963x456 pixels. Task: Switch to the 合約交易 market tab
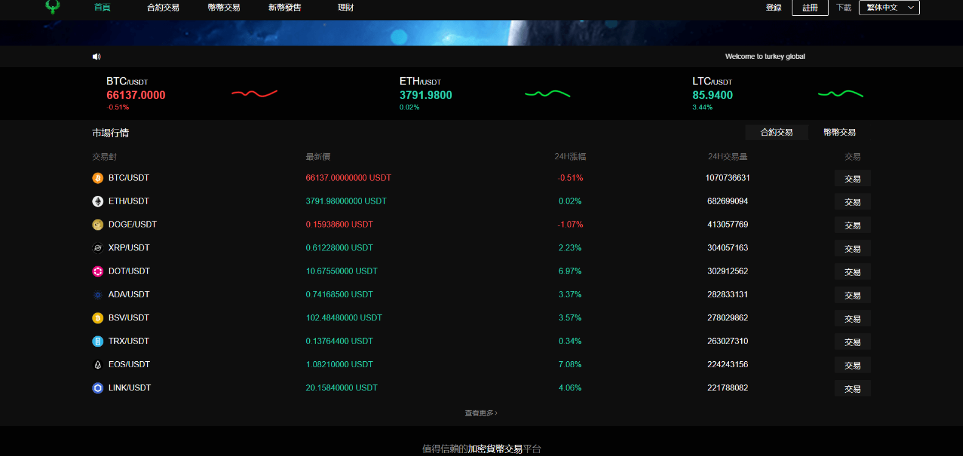[x=776, y=133]
